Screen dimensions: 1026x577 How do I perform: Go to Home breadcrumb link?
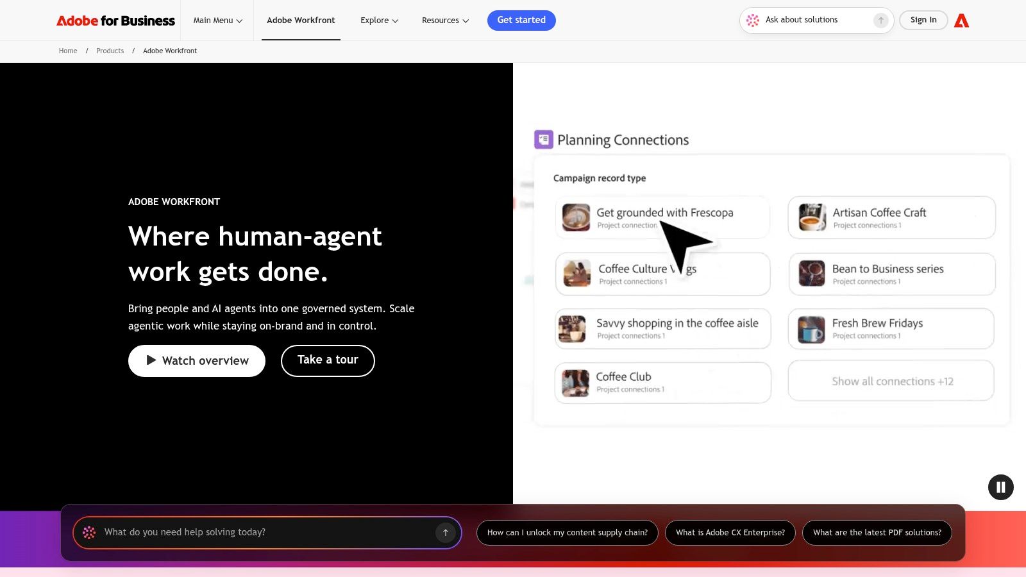(x=68, y=51)
